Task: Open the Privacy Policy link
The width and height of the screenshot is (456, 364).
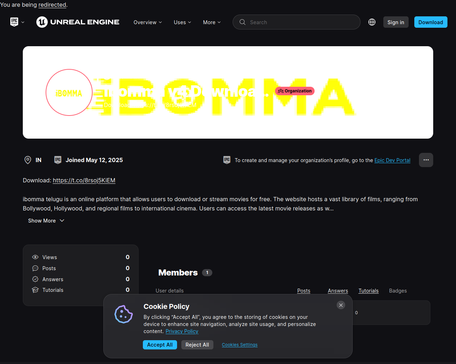Action: 182,331
